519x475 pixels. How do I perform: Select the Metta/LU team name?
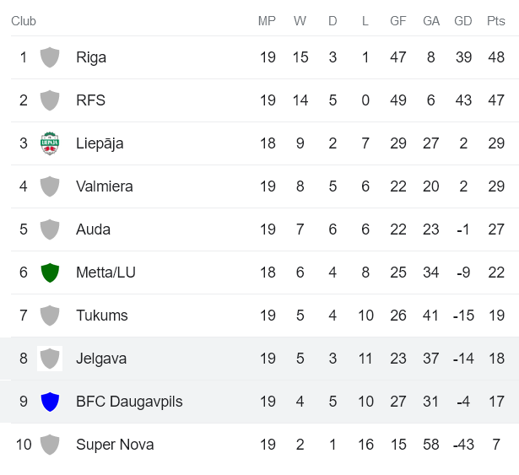coord(105,273)
